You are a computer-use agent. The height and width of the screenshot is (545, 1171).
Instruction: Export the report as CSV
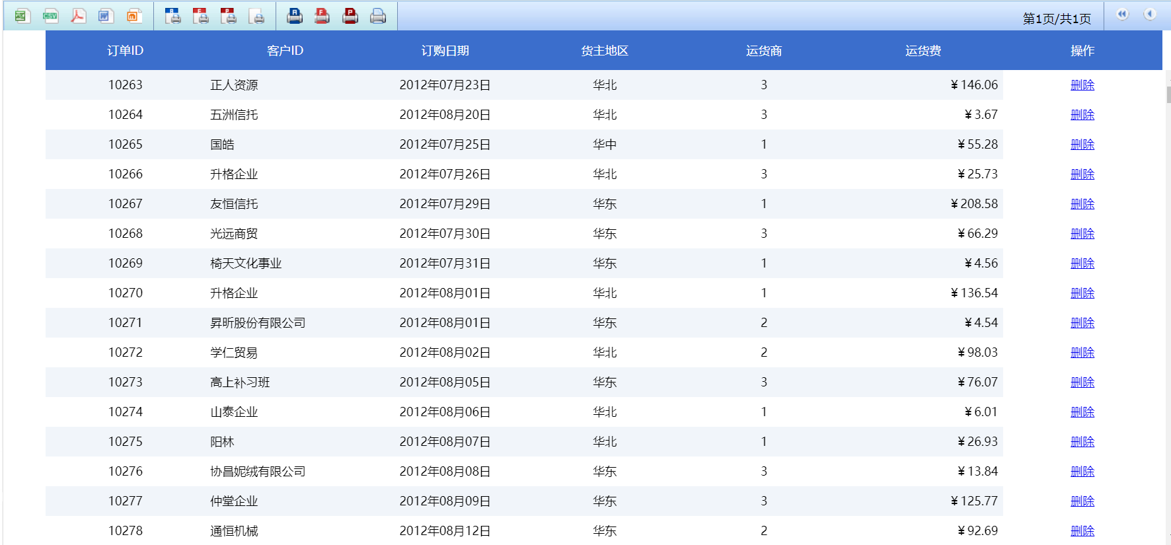[50, 16]
